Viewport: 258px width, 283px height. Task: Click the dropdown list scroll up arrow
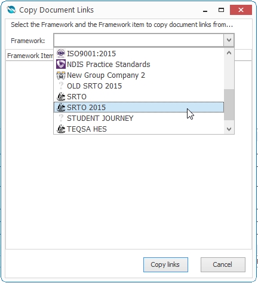[x=229, y=53]
